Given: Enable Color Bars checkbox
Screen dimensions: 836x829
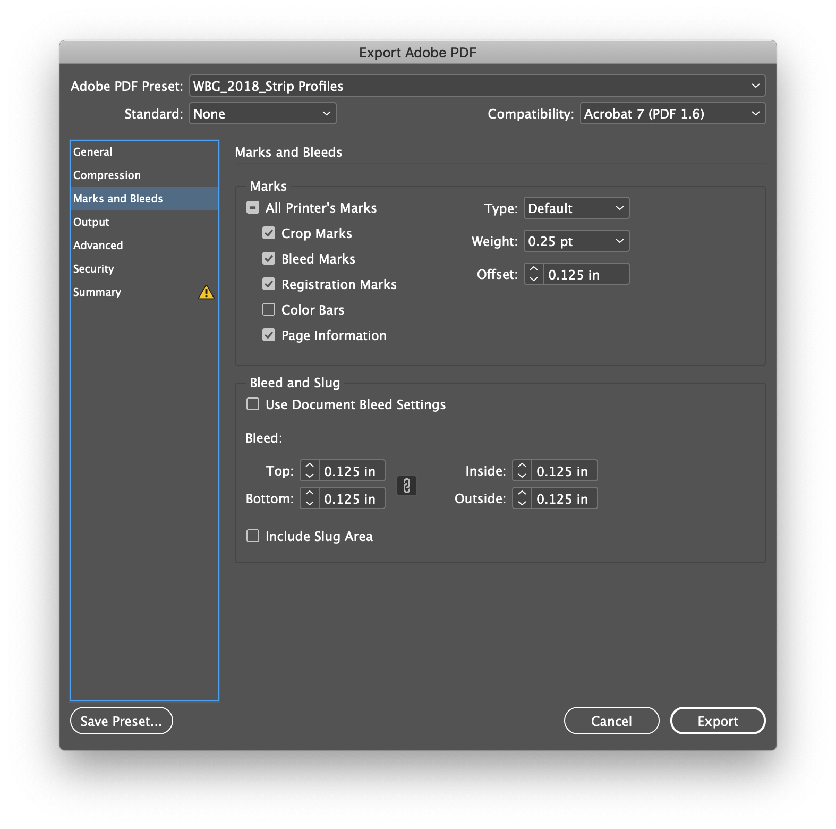Looking at the screenshot, I should pos(269,310).
